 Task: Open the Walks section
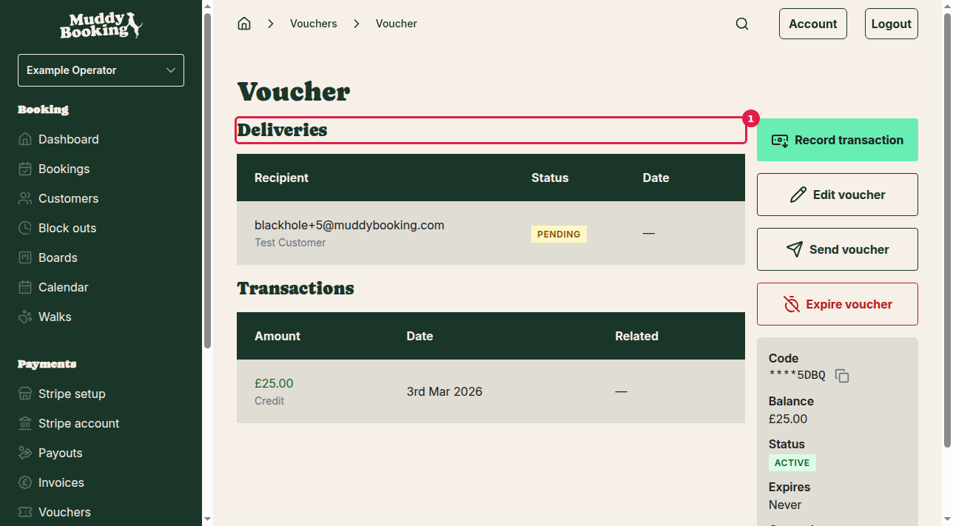(54, 317)
